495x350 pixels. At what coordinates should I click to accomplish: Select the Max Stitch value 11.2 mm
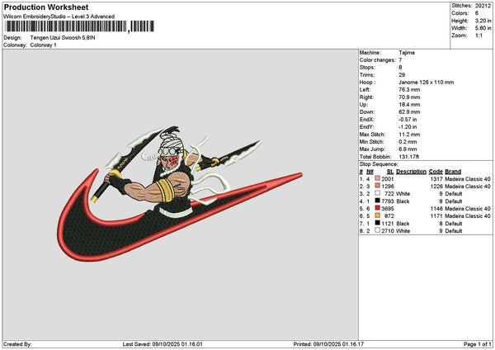tap(409, 135)
